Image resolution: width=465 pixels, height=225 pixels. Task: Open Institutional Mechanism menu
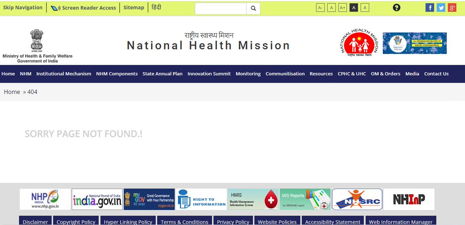tap(64, 74)
